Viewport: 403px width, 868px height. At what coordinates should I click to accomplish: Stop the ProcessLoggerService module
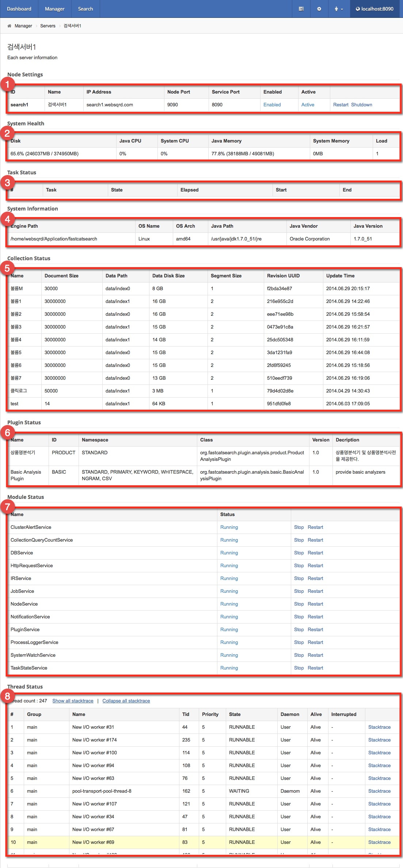[299, 643]
